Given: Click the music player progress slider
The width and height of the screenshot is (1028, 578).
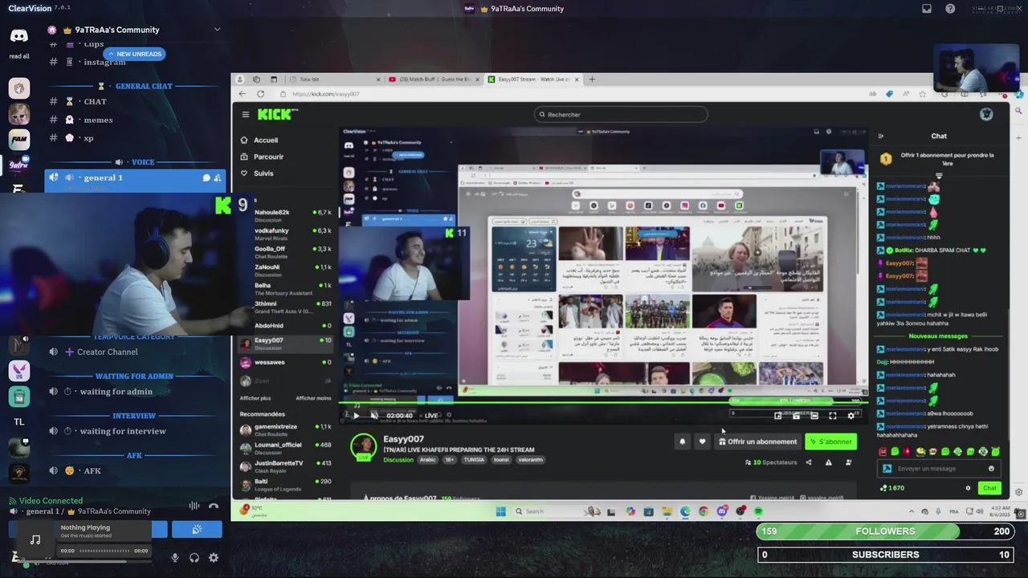Looking at the screenshot, I should coord(104,551).
